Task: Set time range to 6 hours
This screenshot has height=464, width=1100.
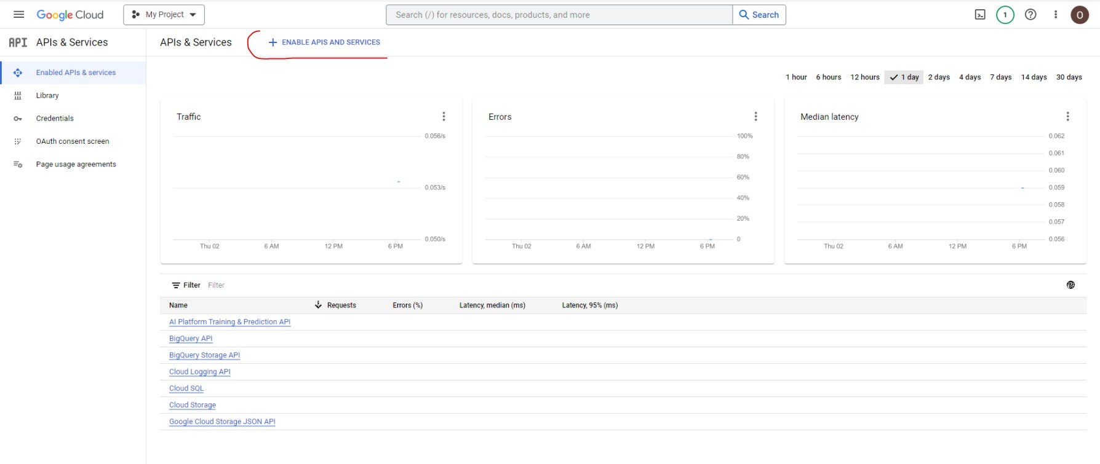Action: [x=829, y=77]
